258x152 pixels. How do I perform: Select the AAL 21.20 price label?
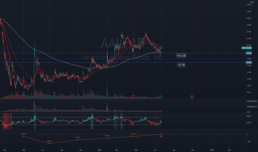246,48
